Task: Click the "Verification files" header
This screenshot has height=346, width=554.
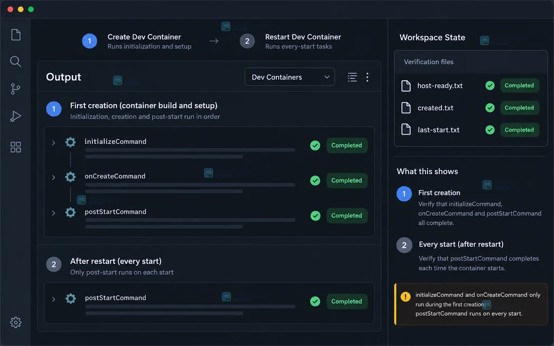Action: 428,62
